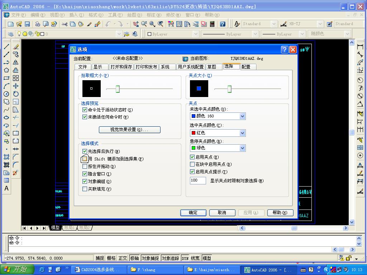This screenshot has width=367, height=275.
Task: Click the Open file icon
Action: pyautogui.click(x=19, y=24)
